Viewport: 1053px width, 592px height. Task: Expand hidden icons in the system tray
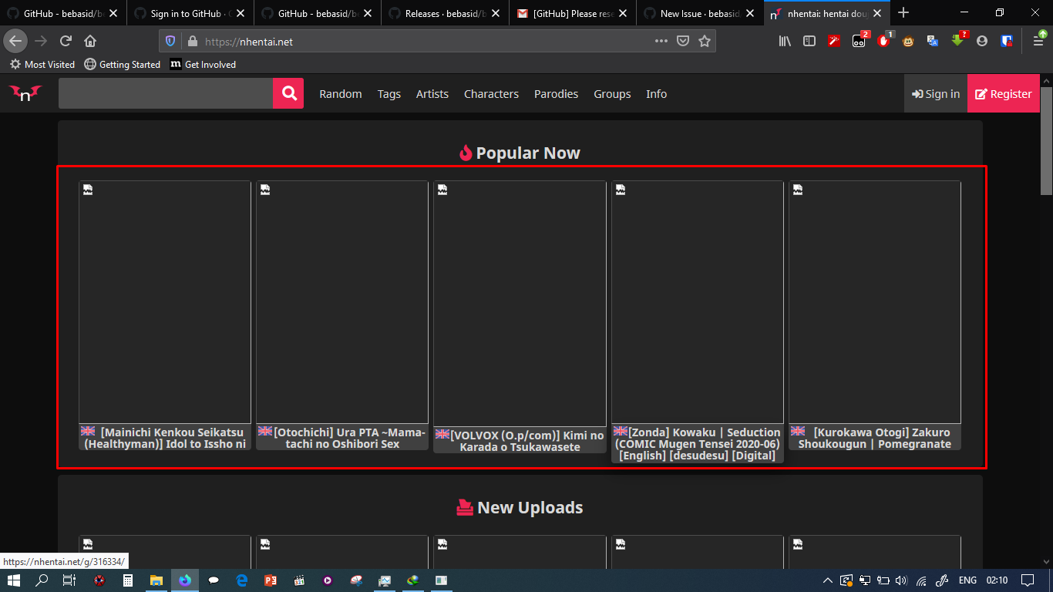coord(826,580)
